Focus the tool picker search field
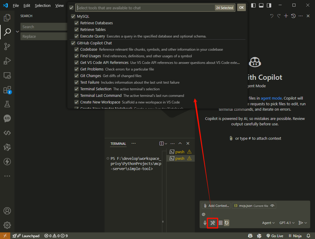The height and width of the screenshot is (239, 315). tap(145, 8)
